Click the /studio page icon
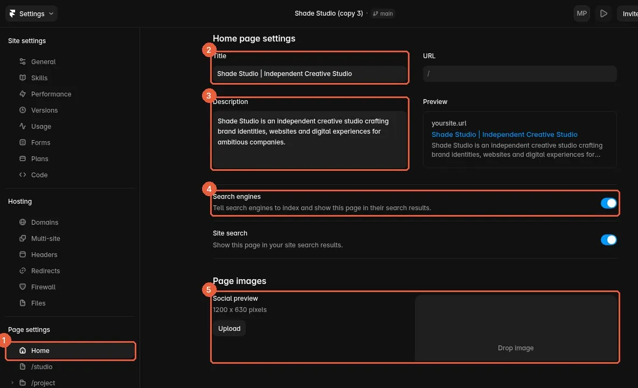Screen dimensions: 638x388 (23, 367)
